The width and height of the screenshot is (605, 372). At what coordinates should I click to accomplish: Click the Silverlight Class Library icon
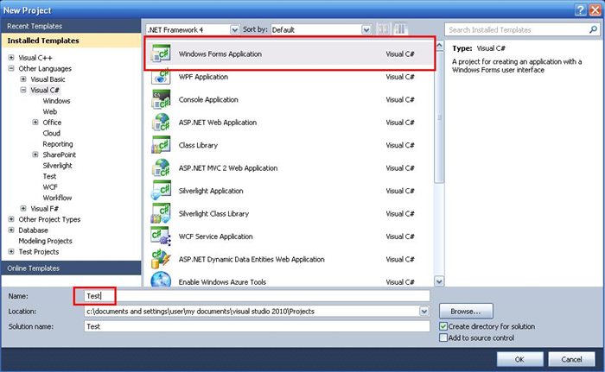point(161,213)
